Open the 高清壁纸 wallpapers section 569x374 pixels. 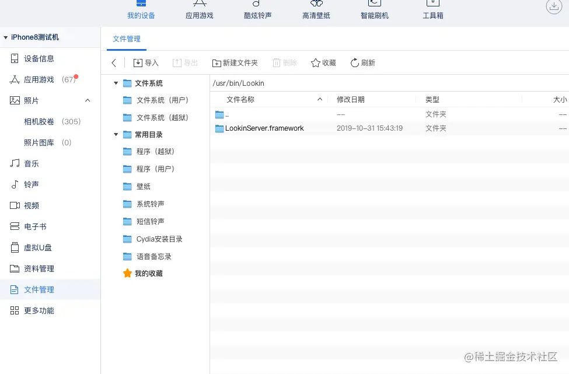point(316,10)
